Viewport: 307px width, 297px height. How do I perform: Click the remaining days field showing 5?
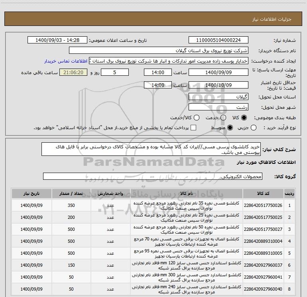(x=115, y=73)
